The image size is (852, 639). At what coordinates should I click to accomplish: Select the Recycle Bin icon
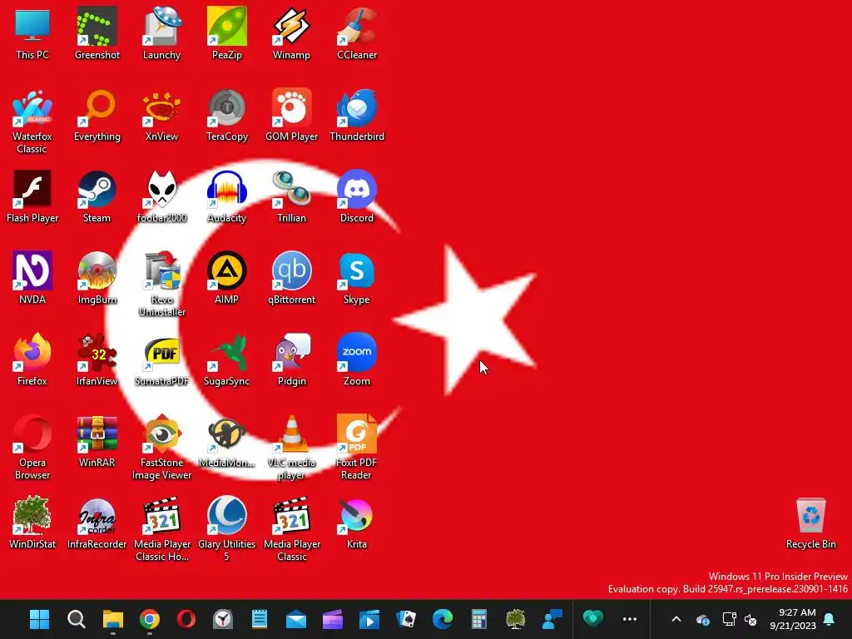point(810,523)
